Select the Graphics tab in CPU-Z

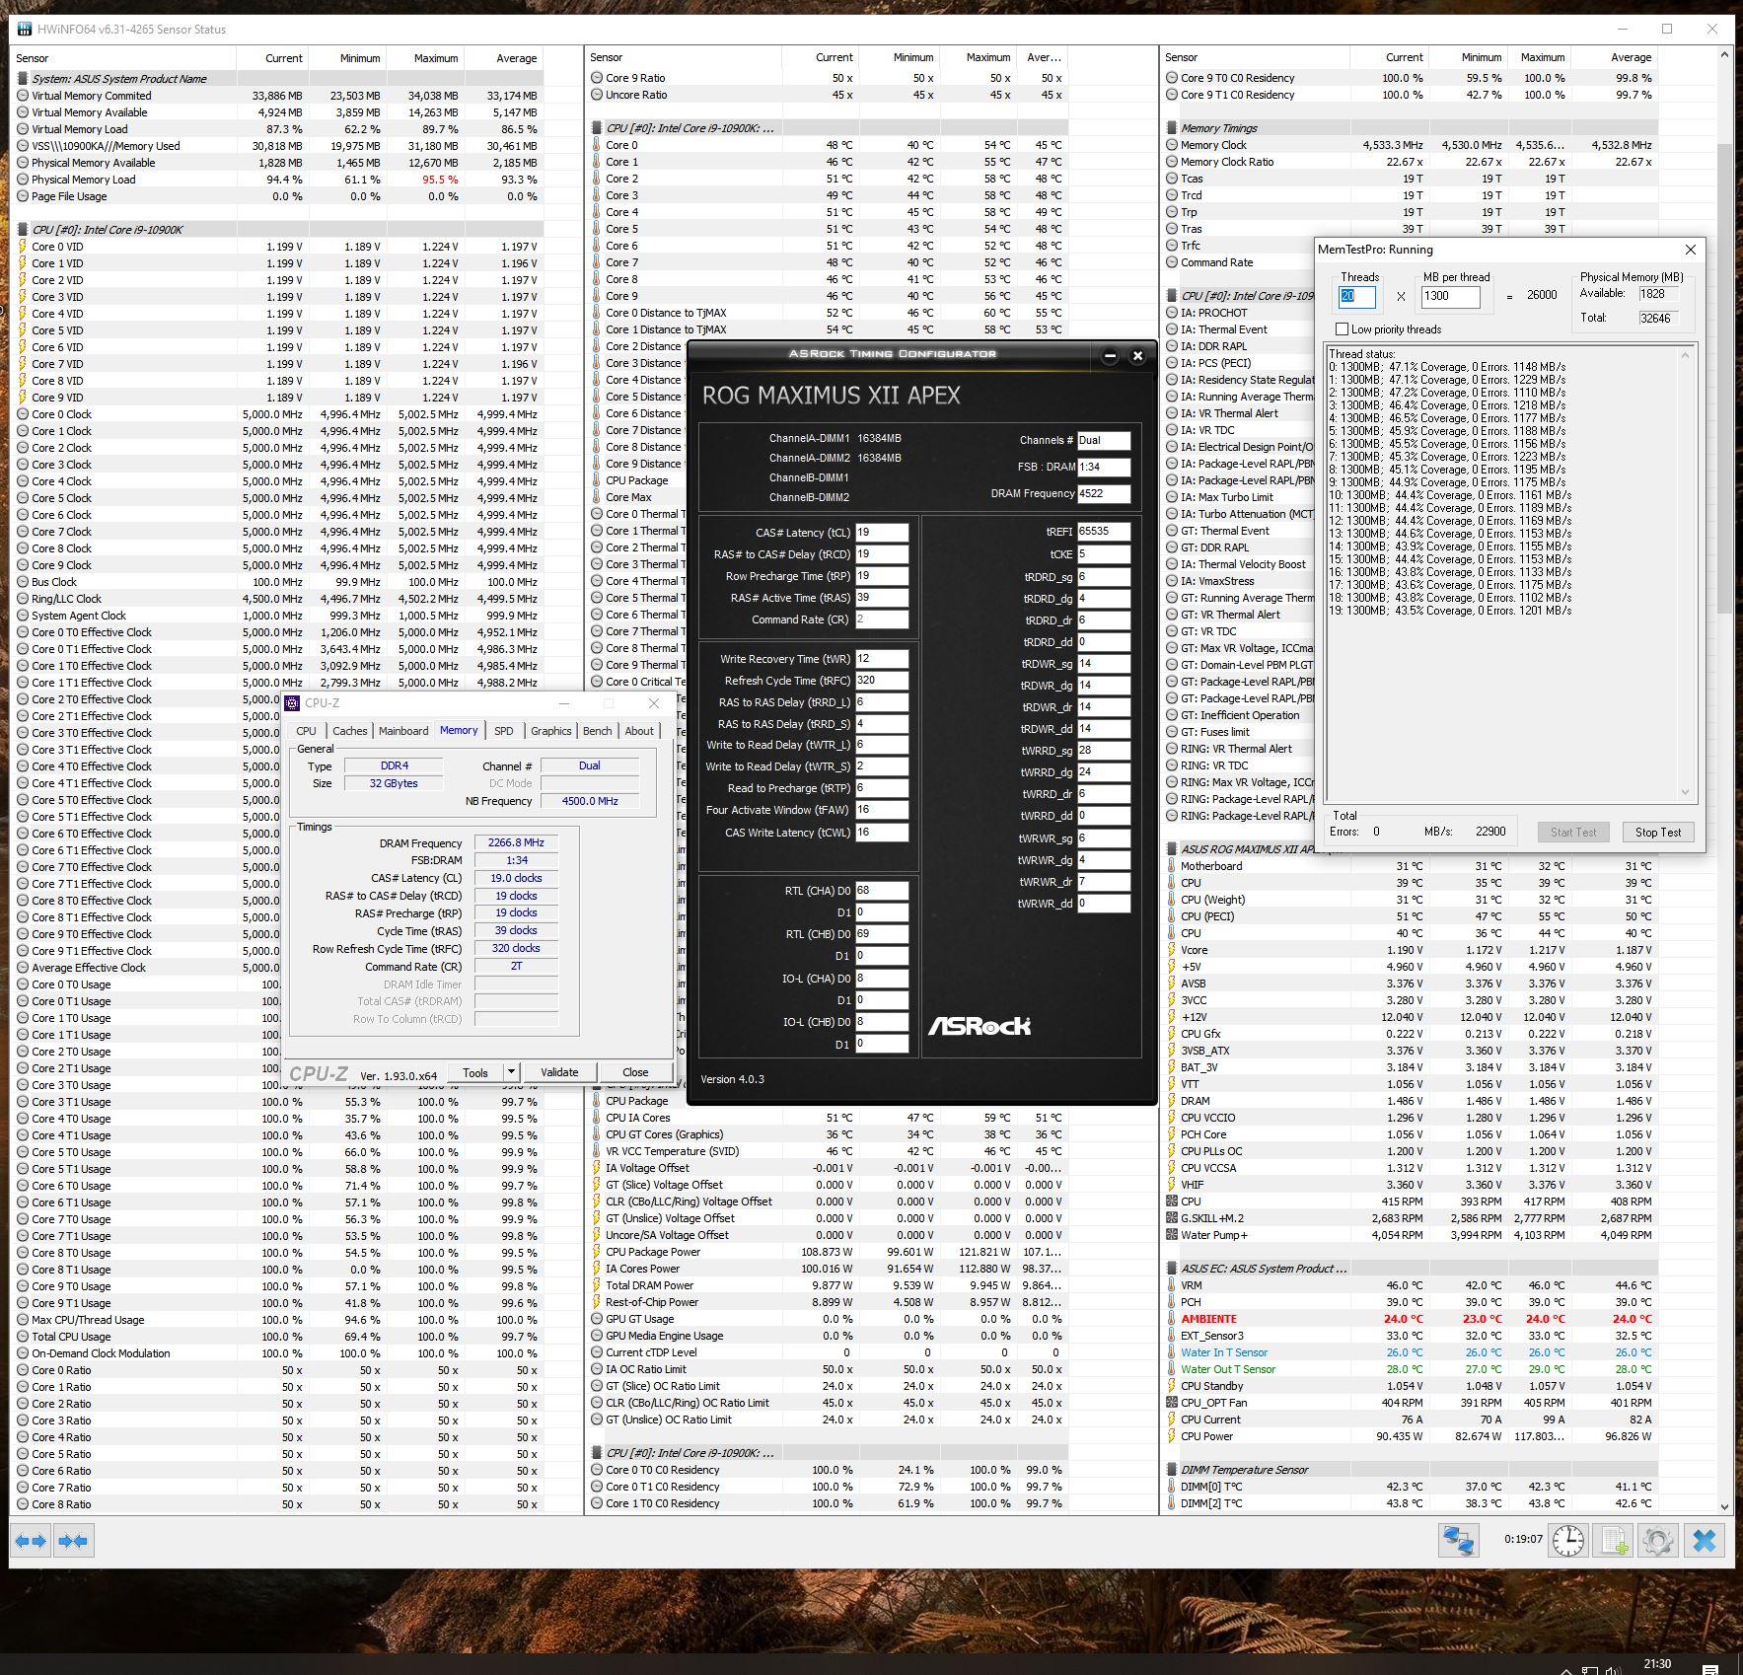pos(550,731)
